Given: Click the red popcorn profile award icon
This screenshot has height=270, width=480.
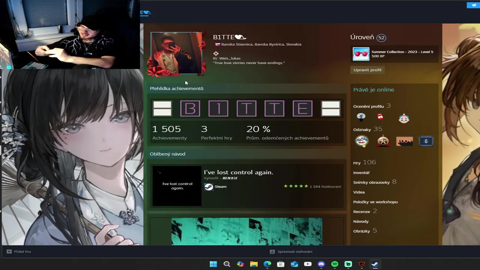Looking at the screenshot, I should pyautogui.click(x=380, y=117).
